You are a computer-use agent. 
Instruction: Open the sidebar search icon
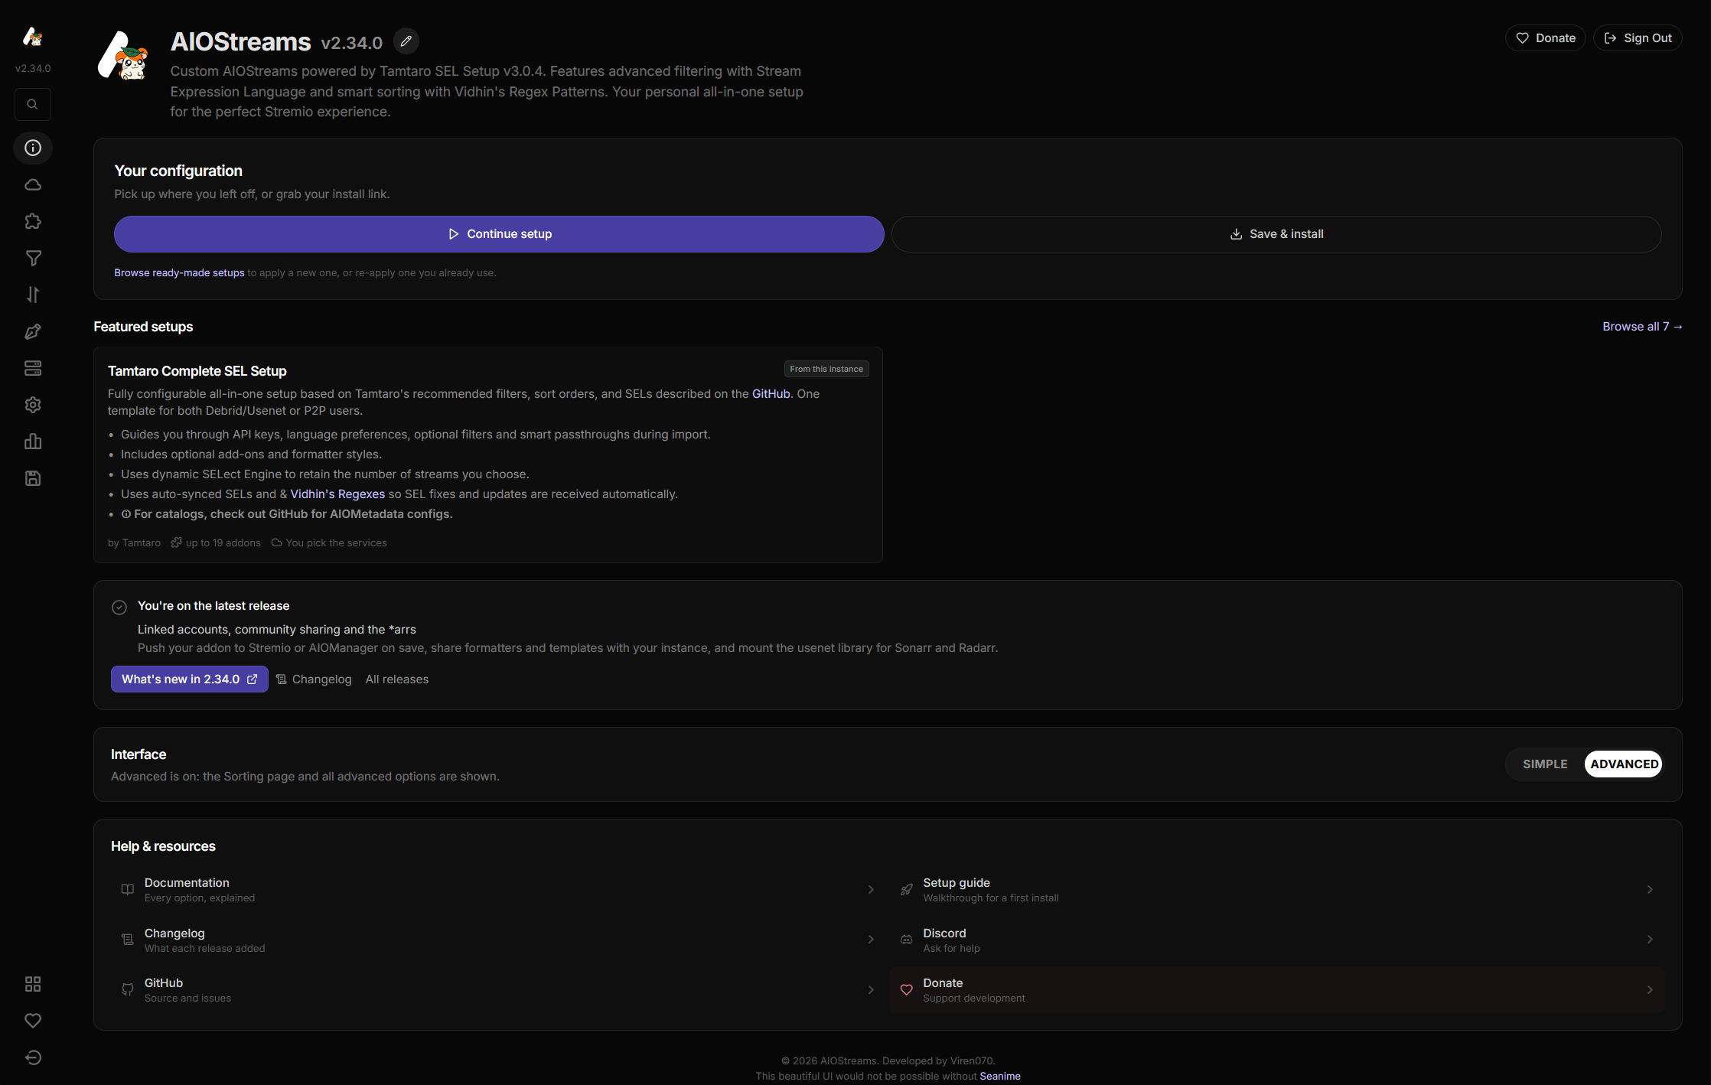coord(33,105)
